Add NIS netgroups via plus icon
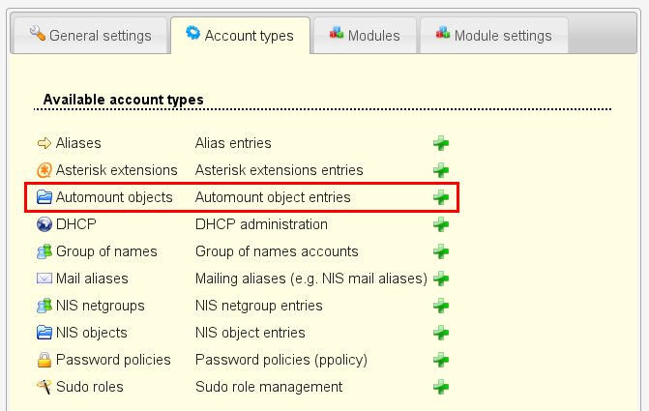 click(x=441, y=306)
